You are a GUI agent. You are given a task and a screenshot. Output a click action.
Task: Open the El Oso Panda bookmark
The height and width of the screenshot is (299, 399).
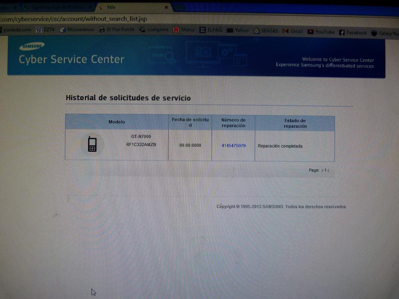point(117,30)
